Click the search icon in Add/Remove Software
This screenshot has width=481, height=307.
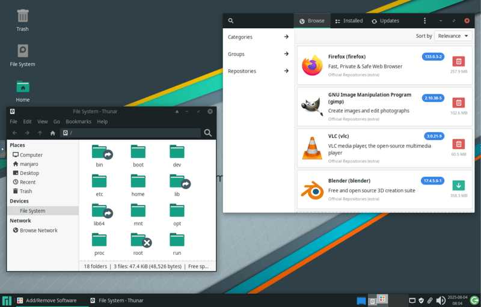[230, 21]
